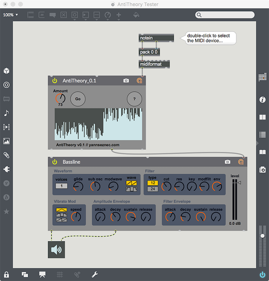Open the video sequence browser in sidebar
Image resolution: width=269 pixels, height=281 pixels.
(x=7, y=127)
